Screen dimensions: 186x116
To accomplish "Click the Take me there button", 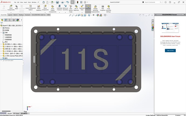I will pyautogui.click(x=170, y=50).
